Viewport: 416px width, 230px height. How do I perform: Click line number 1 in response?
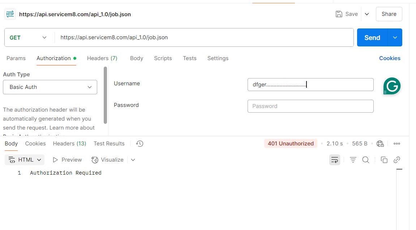pos(19,173)
